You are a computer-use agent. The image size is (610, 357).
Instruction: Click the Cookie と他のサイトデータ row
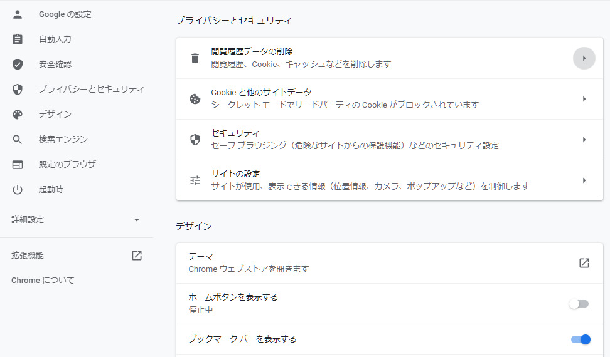(x=377, y=99)
